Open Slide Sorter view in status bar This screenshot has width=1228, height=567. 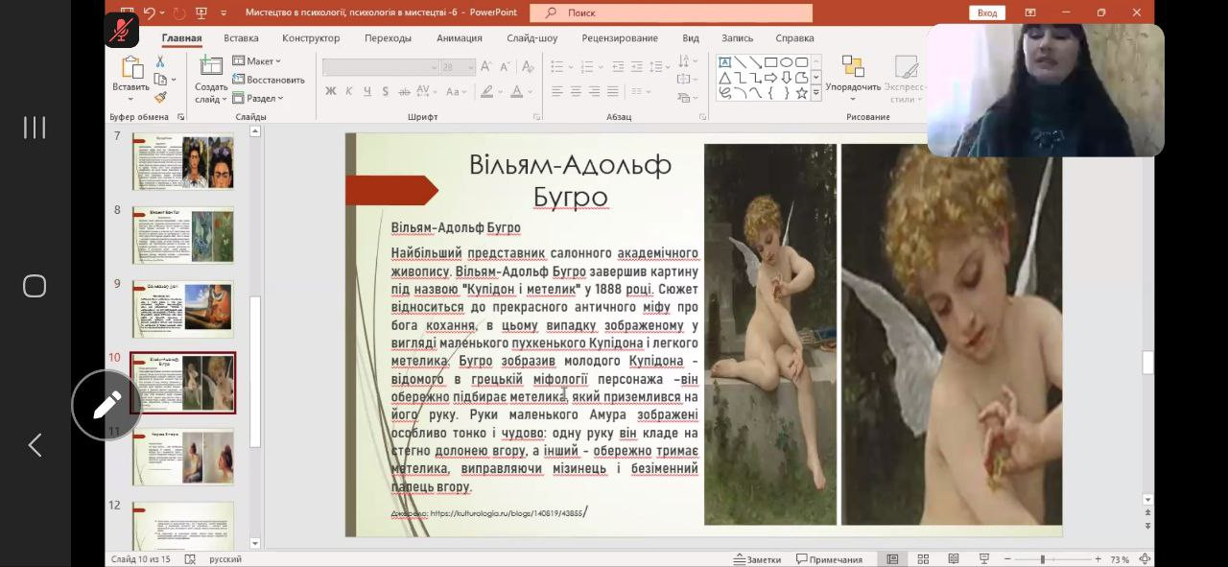pyautogui.click(x=923, y=559)
